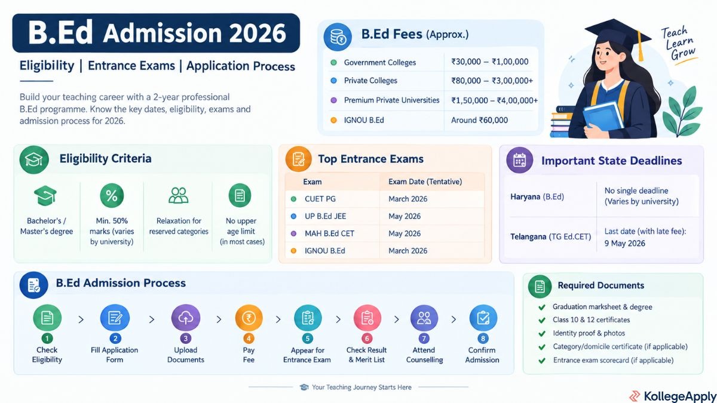Click the checkmark beside Category/domicile certificate
The width and height of the screenshot is (717, 403).
point(542,347)
